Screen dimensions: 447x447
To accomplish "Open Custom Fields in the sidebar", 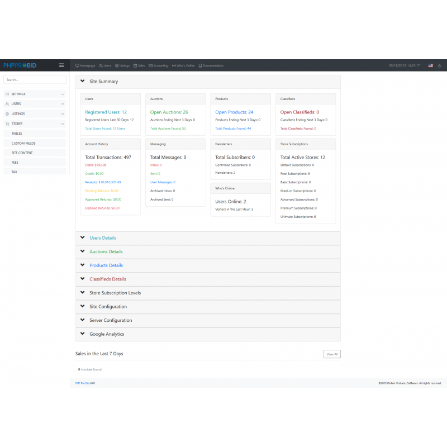I will [35, 143].
